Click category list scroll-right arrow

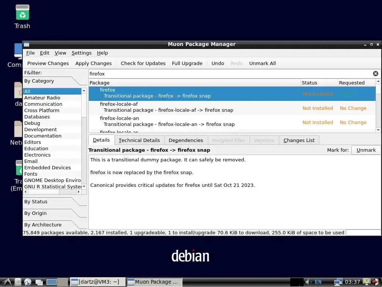tap(79, 192)
